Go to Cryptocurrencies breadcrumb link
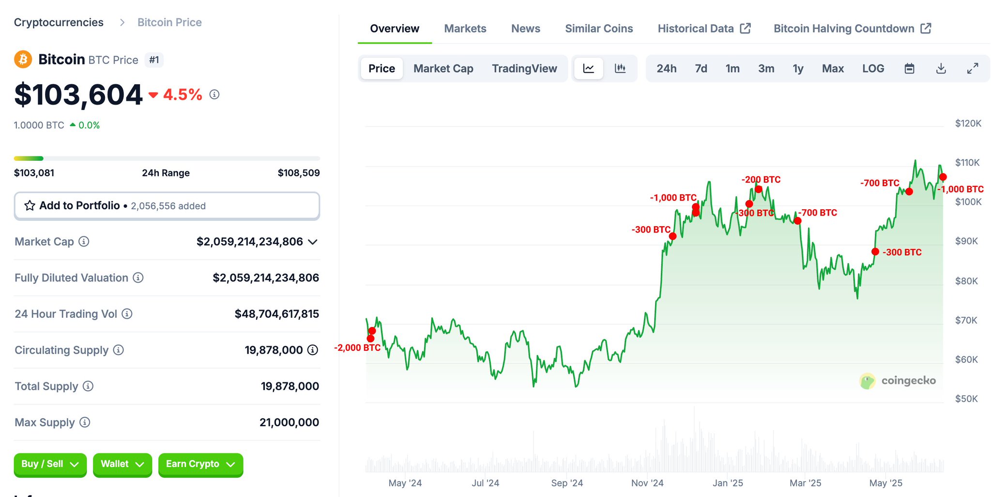 click(x=59, y=22)
